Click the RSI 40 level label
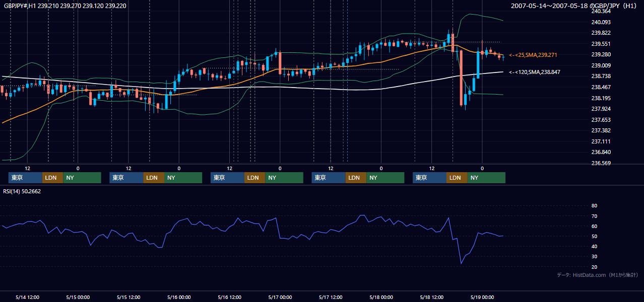The height and width of the screenshot is (302, 644). pos(594,246)
